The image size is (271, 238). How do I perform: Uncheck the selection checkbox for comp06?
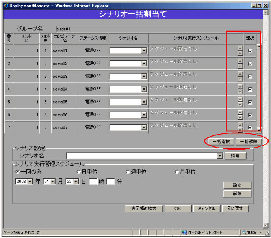coord(250,115)
